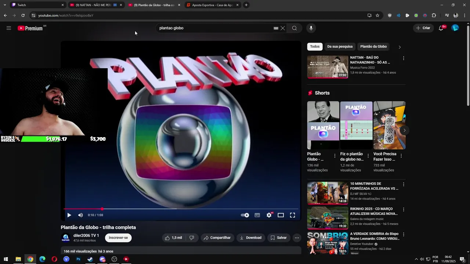The height and width of the screenshot is (264, 470).
Task: Open the NATTAN - BAÚ DO NATHANZINHO thumbnail
Action: click(328, 67)
